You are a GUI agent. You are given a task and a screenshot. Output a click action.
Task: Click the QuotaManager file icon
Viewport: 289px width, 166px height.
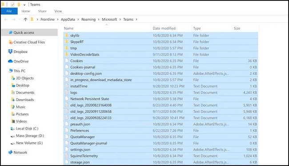tap(67, 137)
